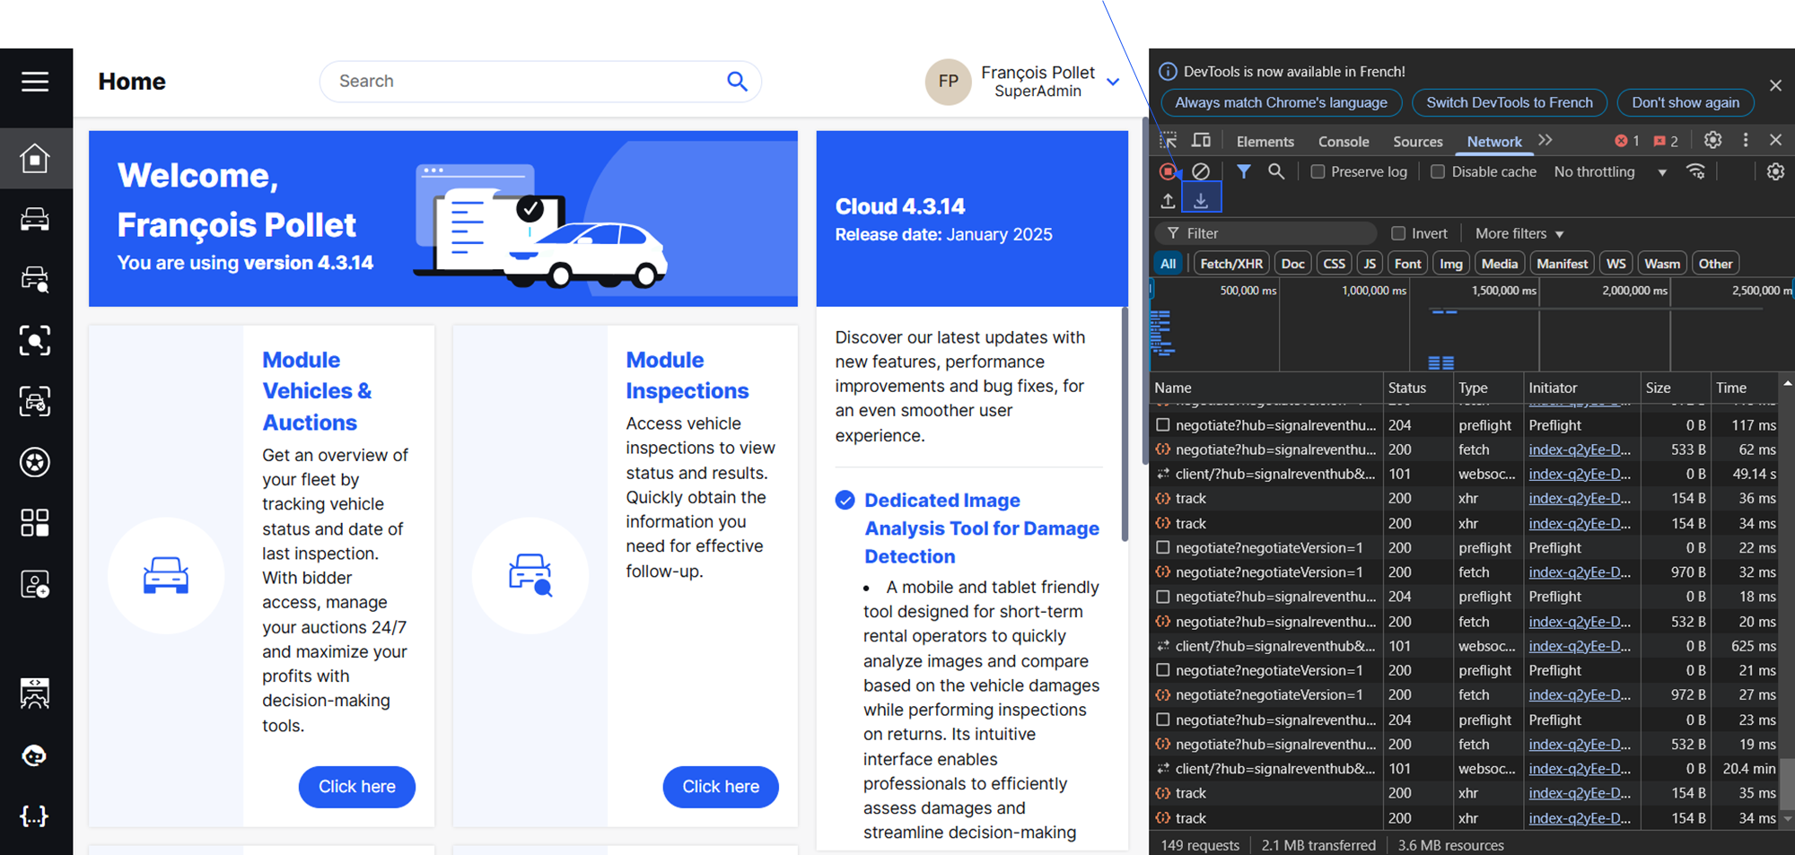Enable the Preserve log checkbox

tap(1318, 171)
